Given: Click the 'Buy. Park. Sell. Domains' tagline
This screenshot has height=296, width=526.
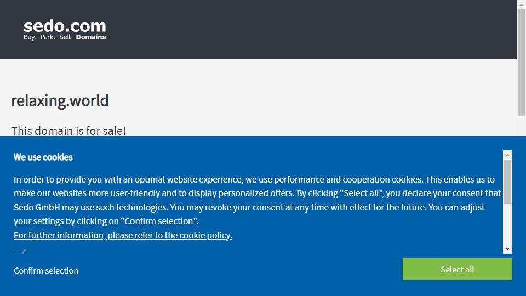Looking at the screenshot, I should click(x=65, y=37).
